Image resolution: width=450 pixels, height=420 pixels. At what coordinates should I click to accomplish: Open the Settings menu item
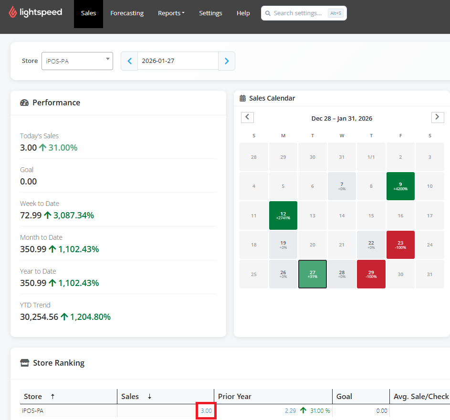[x=210, y=13]
